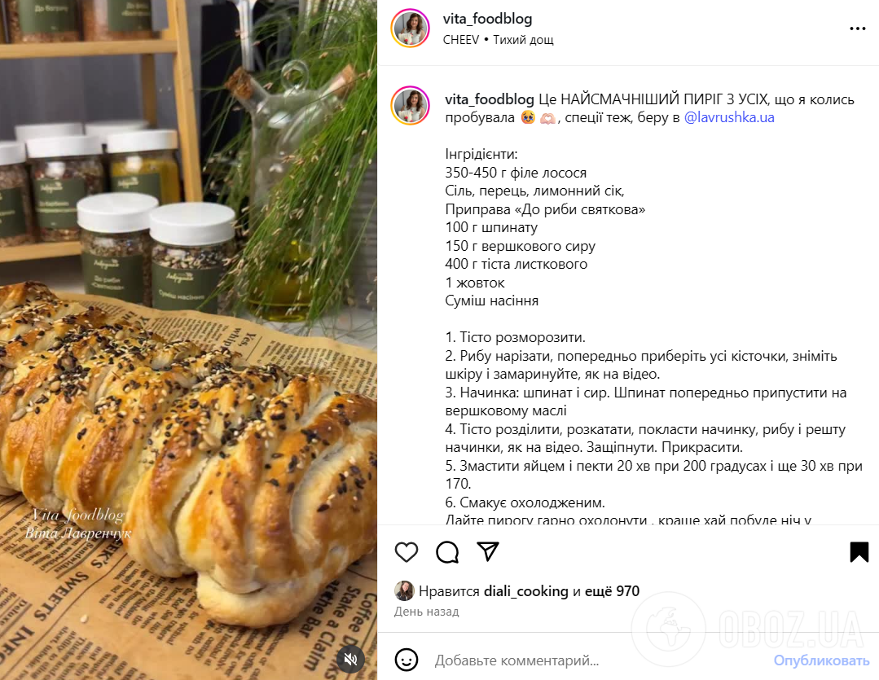Open the CHEEV Тихий дощ audio link
Screen dimensions: 879x680
click(x=498, y=40)
